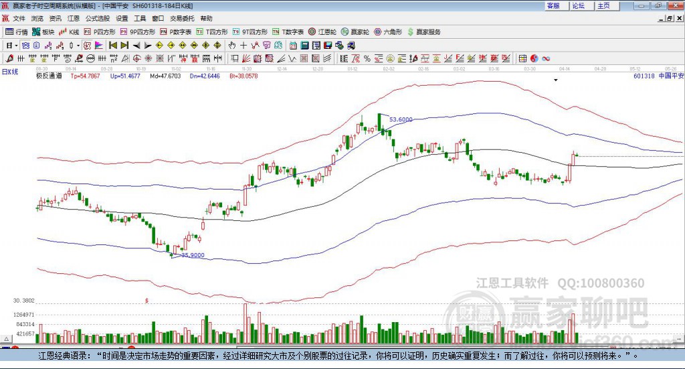Click the Tp=54.7867 value
Image resolution: width=685 pixels, height=369 pixels.
tap(85, 76)
